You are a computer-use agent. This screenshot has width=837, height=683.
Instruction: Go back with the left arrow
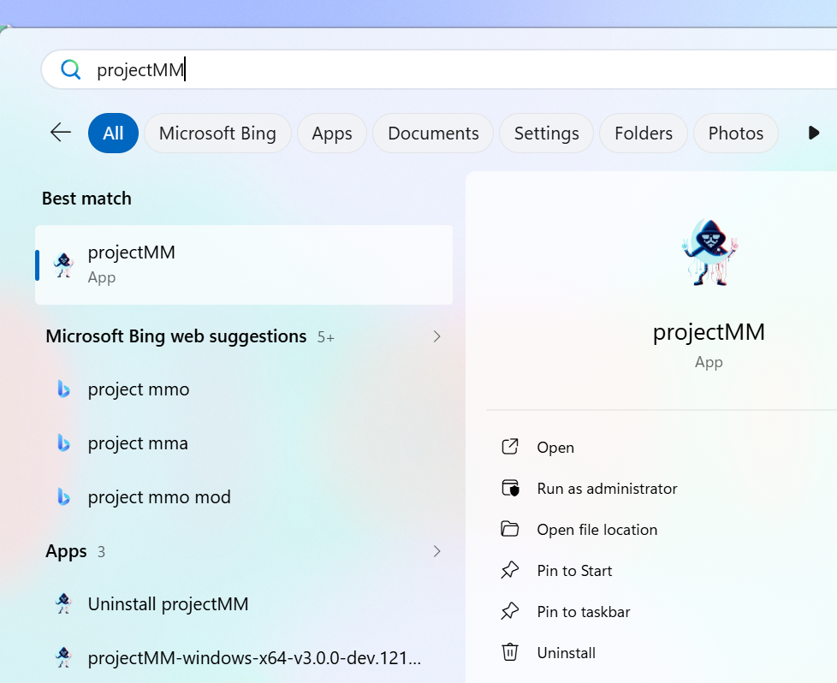click(61, 133)
